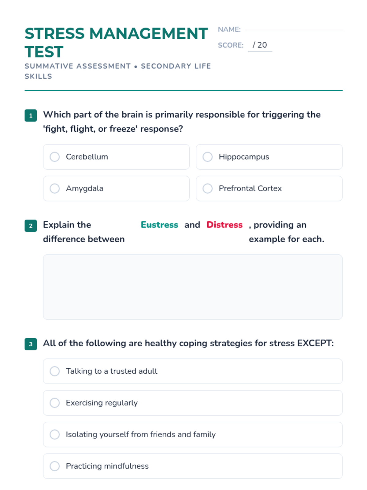Click the fight, flight, or freeze question text
Screen dimensions: 367x490
pyautogui.click(x=182, y=122)
